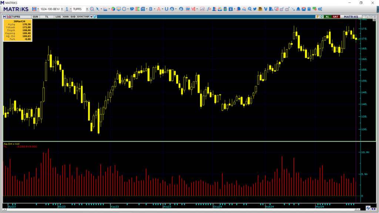379x213 pixels.
Task: Toggle the KHN option in chart header
Action: [x=66, y=17]
